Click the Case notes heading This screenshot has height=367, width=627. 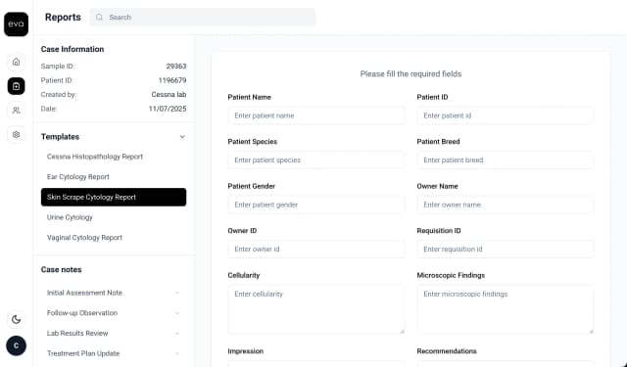[x=61, y=269]
